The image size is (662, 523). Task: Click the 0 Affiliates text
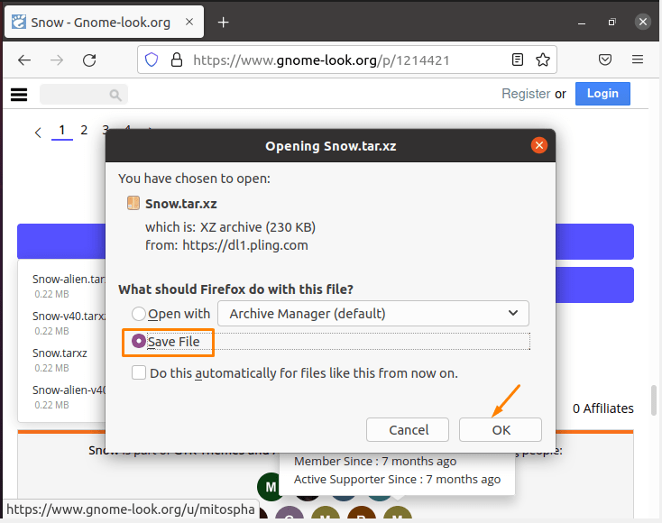pos(602,408)
